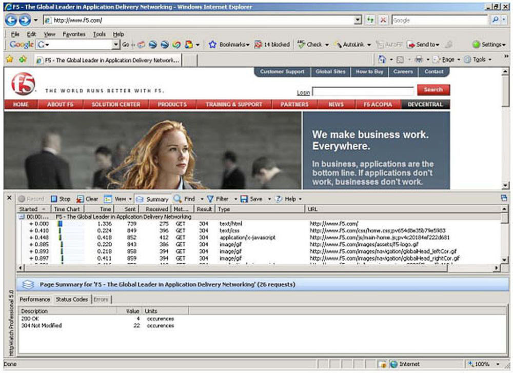513x373 pixels.
Task: Click the red Search button on F5 site
Action: pos(433,90)
